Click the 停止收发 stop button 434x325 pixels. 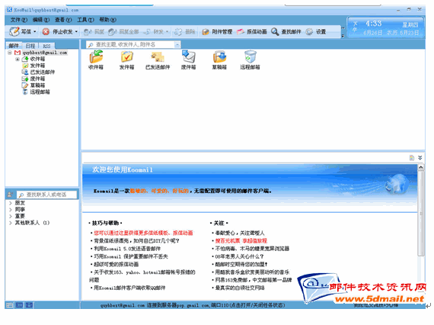pos(46,31)
